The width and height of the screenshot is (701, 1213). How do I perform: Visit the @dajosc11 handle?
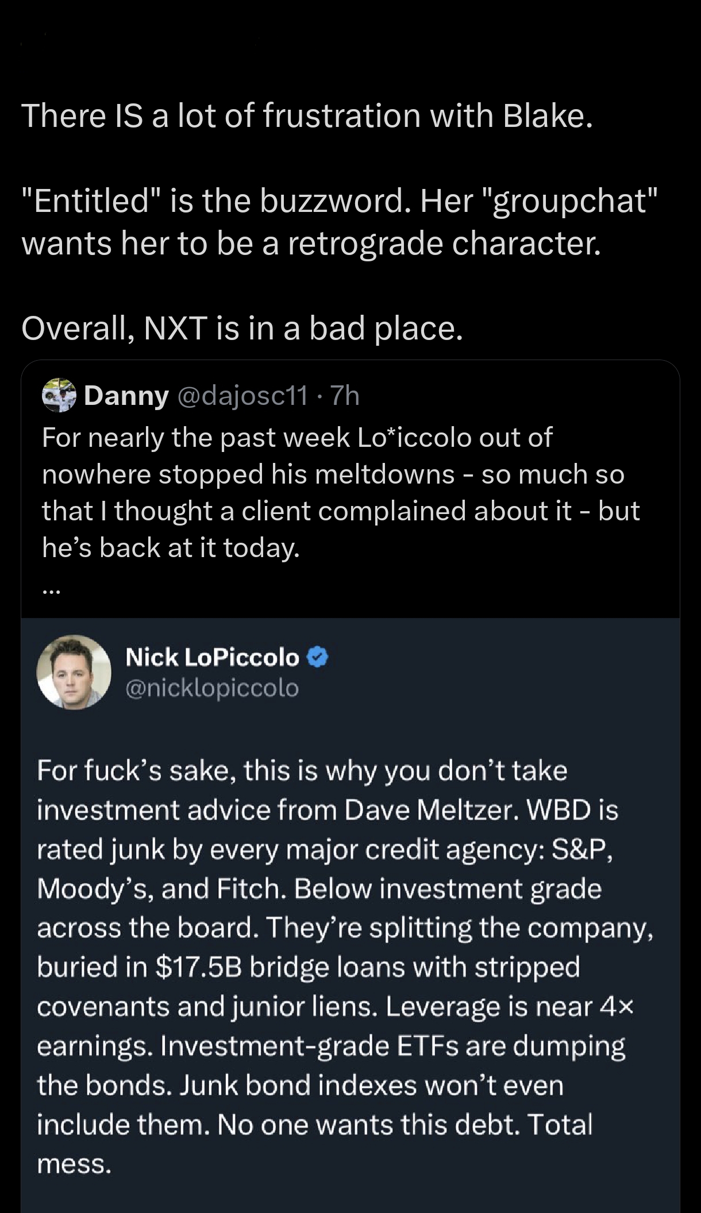click(243, 396)
